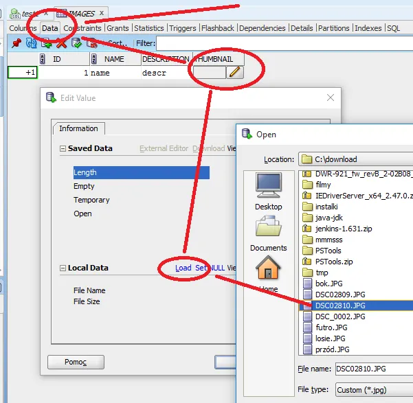This screenshot has height=403, width=413.
Task: Open the PSTools folder
Action: pos(328,251)
